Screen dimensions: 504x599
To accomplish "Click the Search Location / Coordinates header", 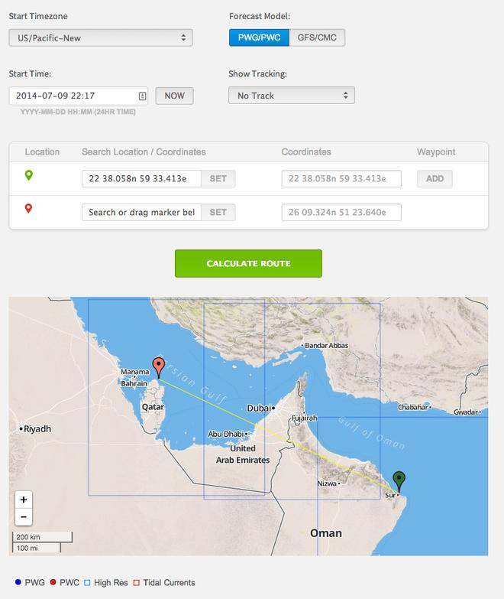I will (x=144, y=152).
